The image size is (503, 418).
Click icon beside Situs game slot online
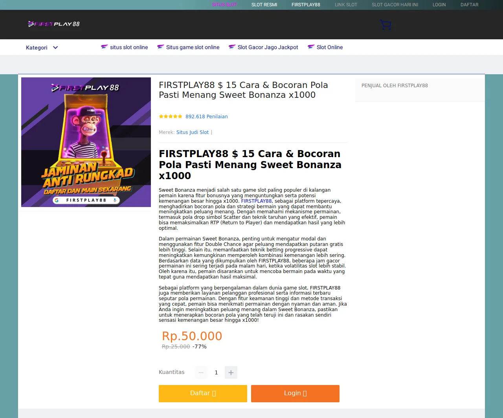pos(160,47)
